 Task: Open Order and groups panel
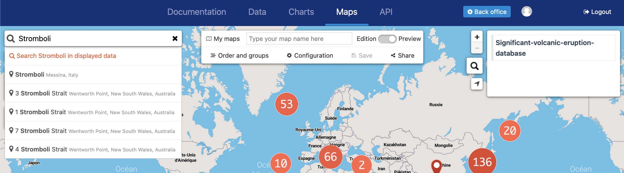239,55
